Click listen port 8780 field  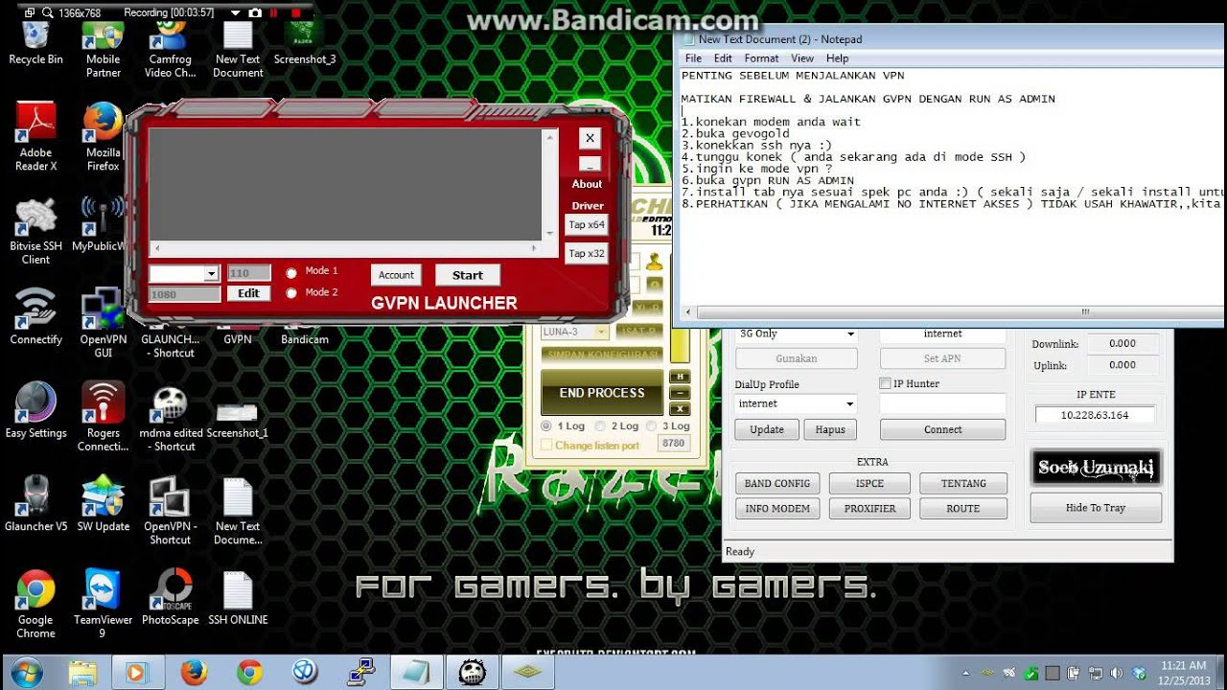[x=674, y=444]
